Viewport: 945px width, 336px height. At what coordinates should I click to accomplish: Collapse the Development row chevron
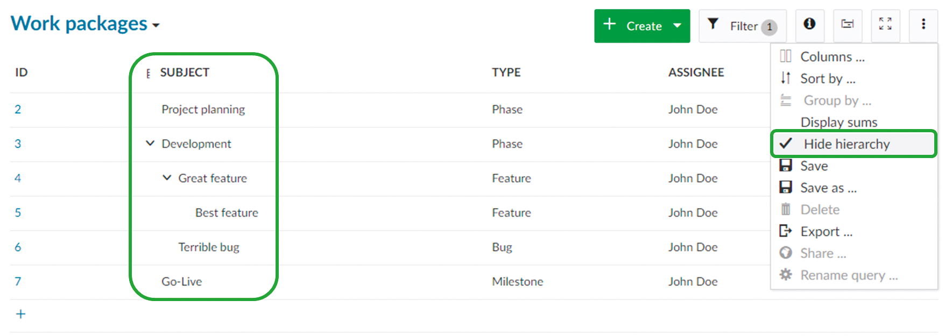pyautogui.click(x=150, y=144)
